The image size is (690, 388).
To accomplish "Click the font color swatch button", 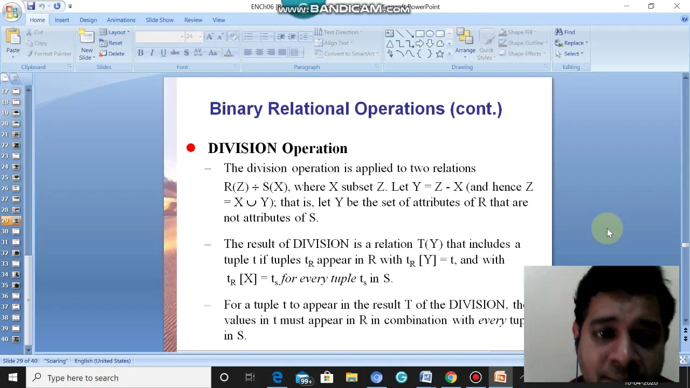I will click(x=229, y=53).
